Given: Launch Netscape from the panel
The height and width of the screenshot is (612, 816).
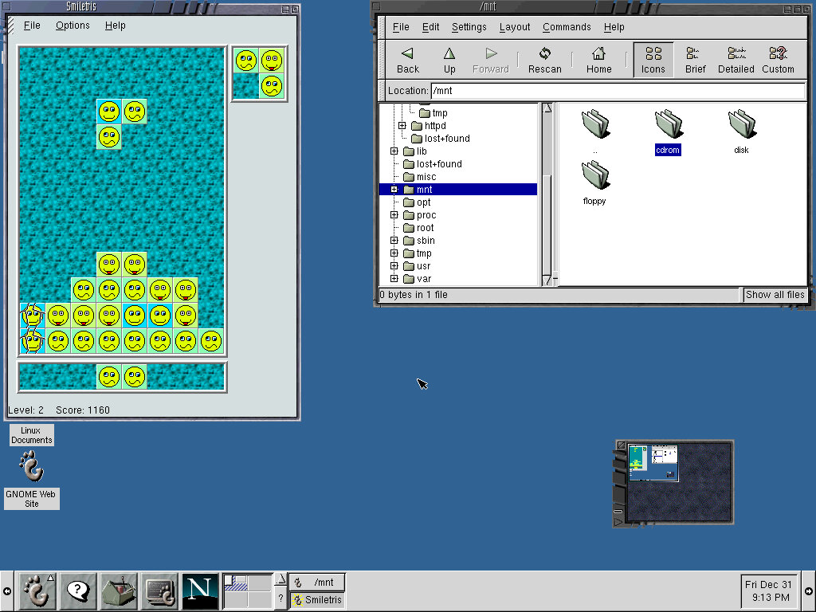Looking at the screenshot, I should [x=200, y=591].
